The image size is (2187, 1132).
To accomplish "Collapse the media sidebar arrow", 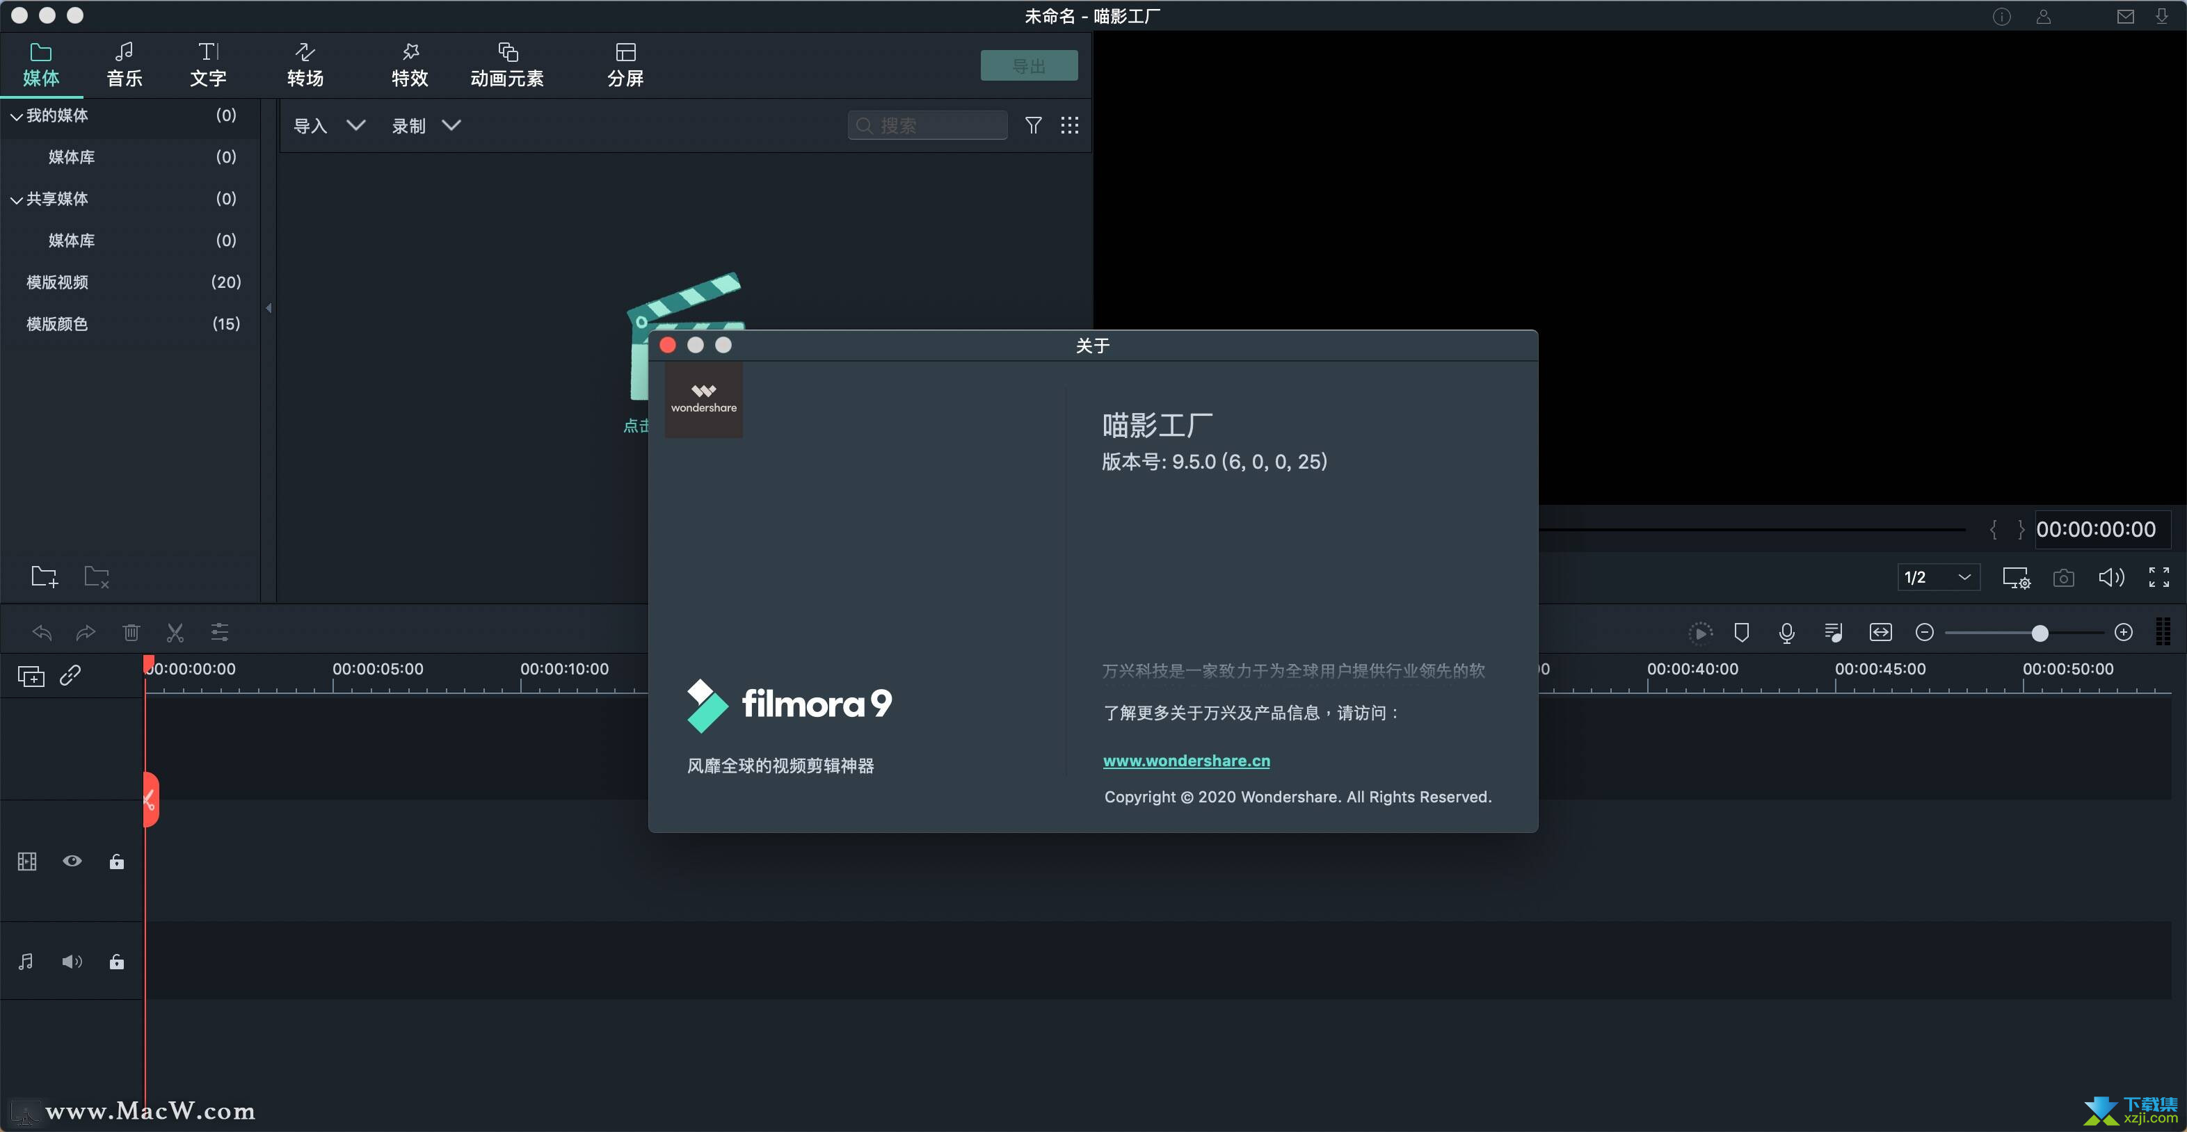I will 269,308.
